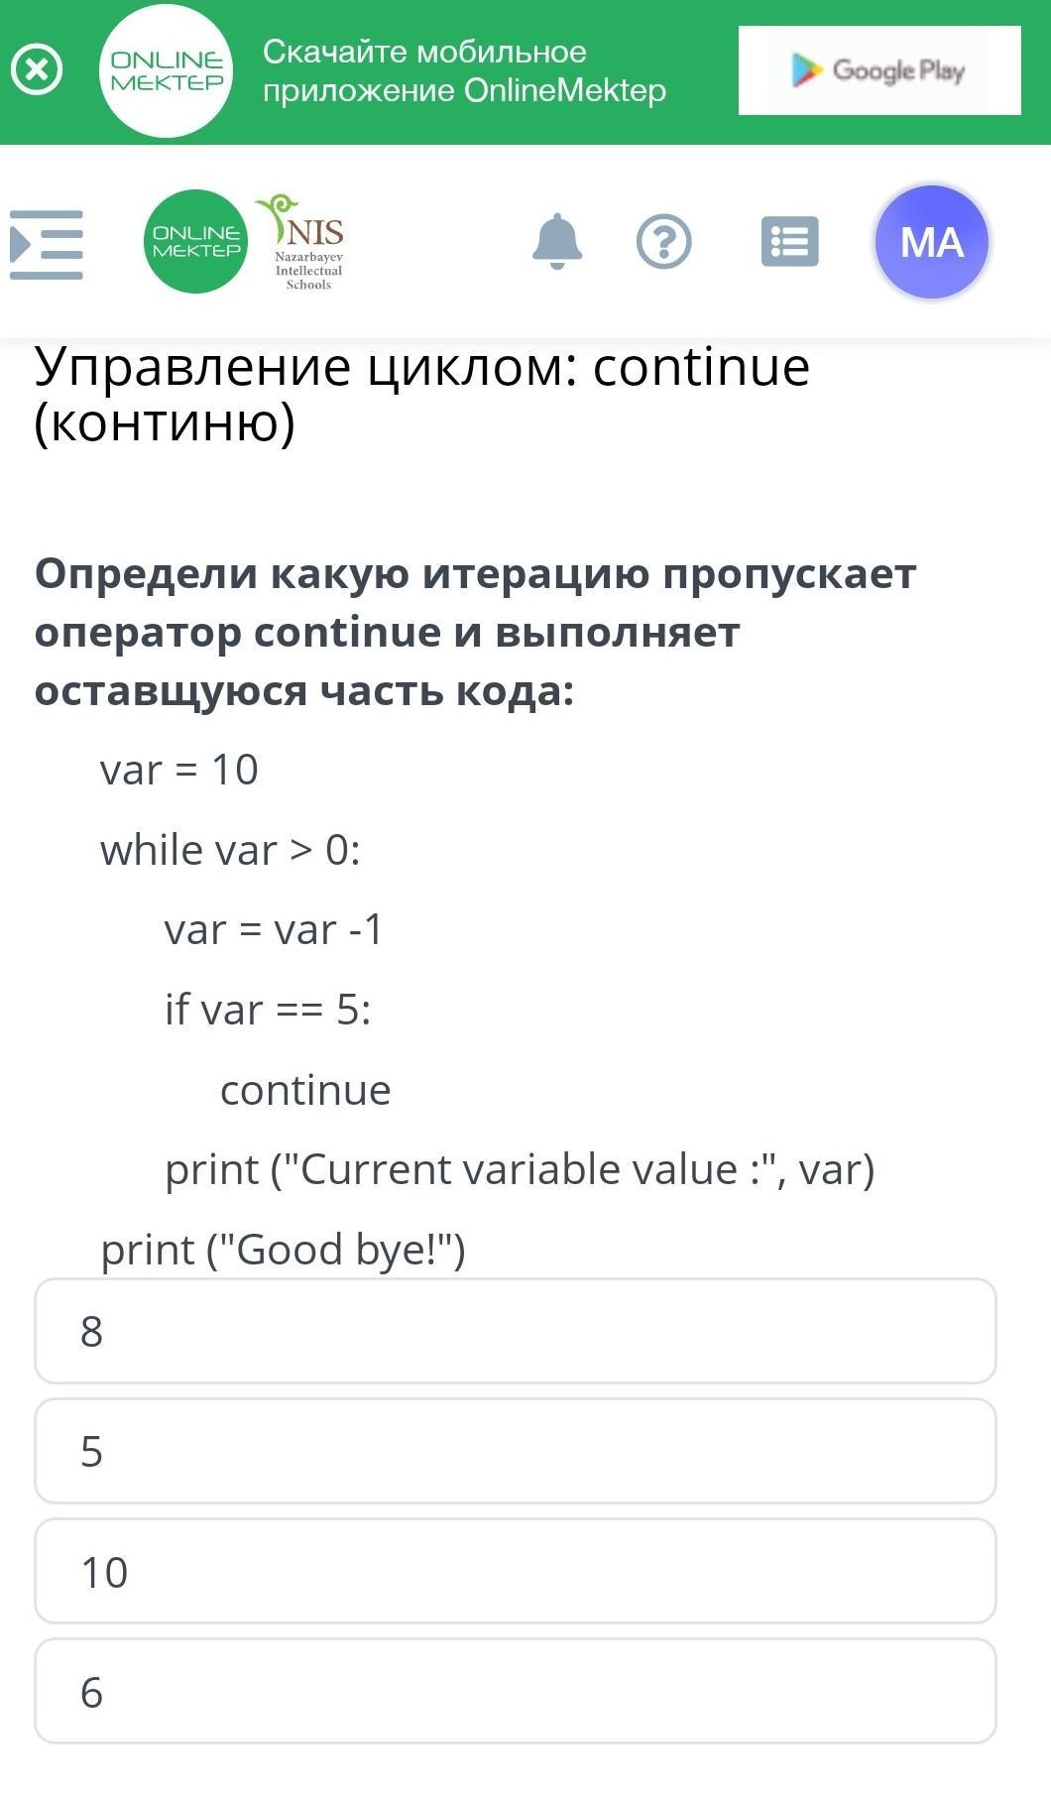Viewport: 1051px width, 1799px height.
Task: Click the line print ("Good bye!")
Action: point(283,1250)
